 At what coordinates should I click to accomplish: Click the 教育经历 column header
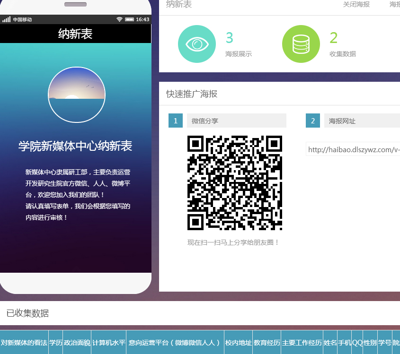click(267, 343)
